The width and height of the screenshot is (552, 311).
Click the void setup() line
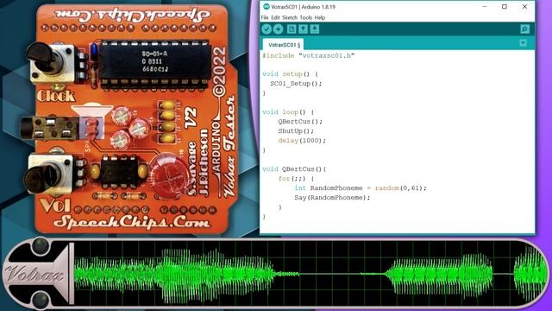tap(290, 74)
